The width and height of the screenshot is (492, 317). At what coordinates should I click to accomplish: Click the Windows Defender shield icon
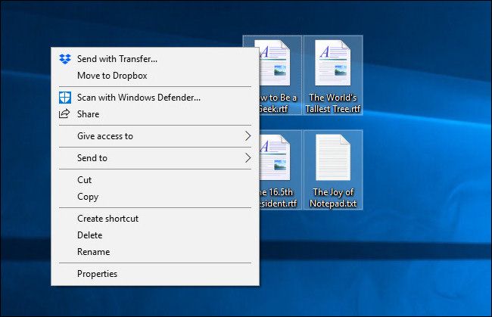tap(64, 98)
